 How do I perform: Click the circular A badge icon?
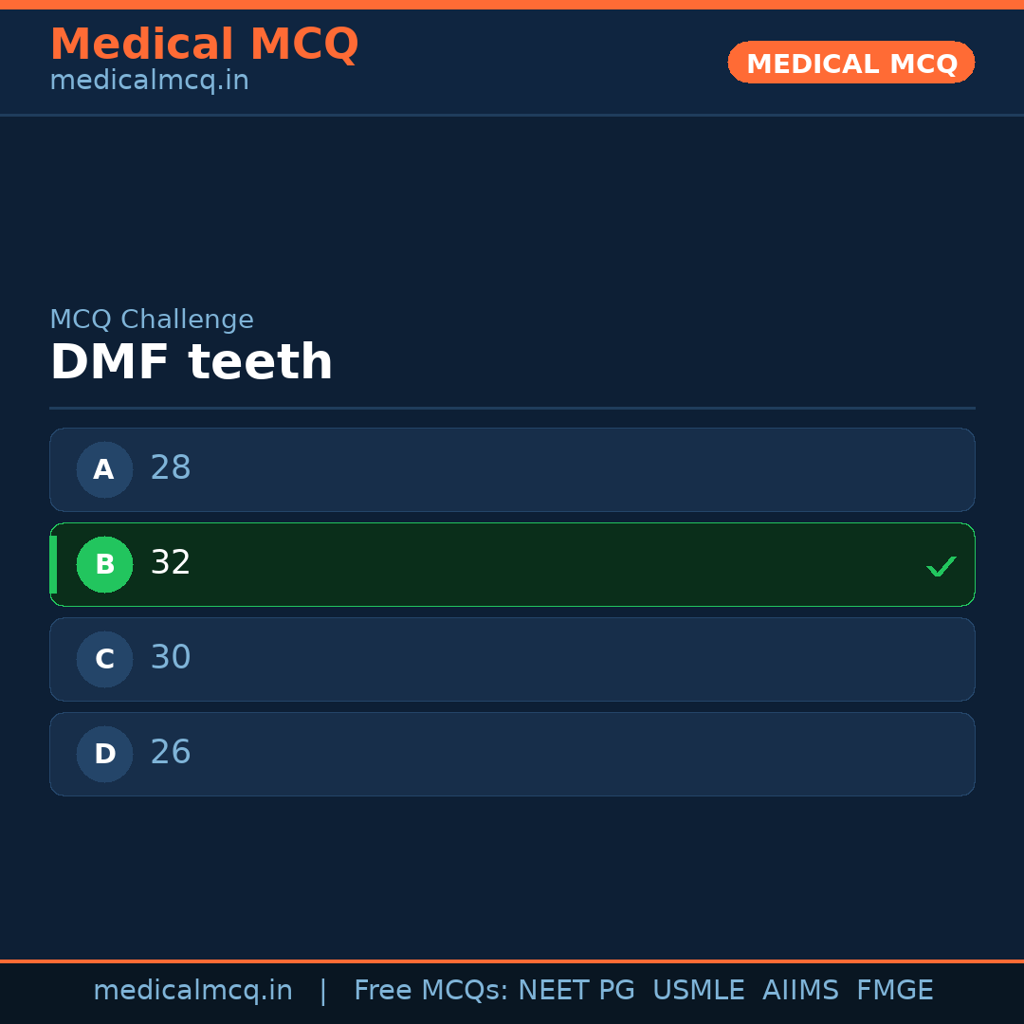(104, 469)
